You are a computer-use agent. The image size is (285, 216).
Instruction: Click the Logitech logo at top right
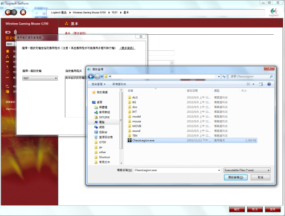click(274, 12)
